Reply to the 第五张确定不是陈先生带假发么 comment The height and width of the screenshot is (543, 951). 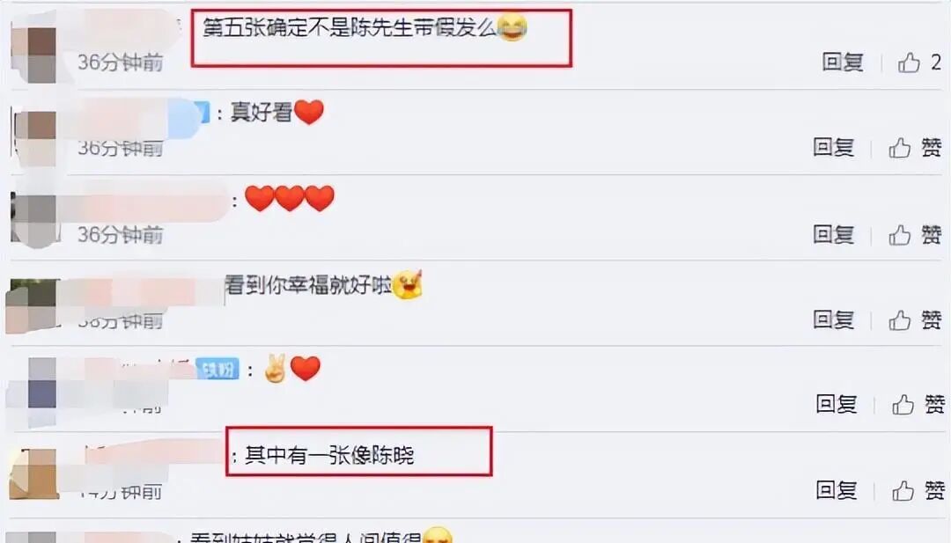coord(843,62)
